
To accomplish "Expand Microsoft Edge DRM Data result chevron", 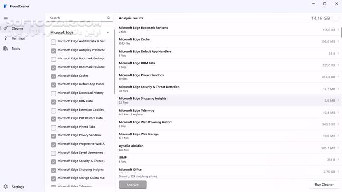I will pyautogui.click(x=338, y=65).
